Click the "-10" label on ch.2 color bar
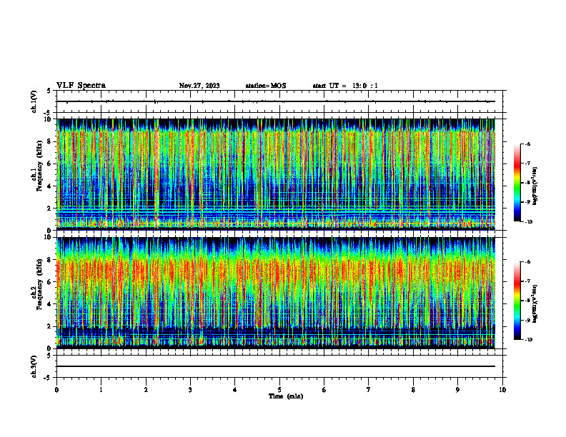Viewport: 566px width, 437px height. tap(528, 339)
